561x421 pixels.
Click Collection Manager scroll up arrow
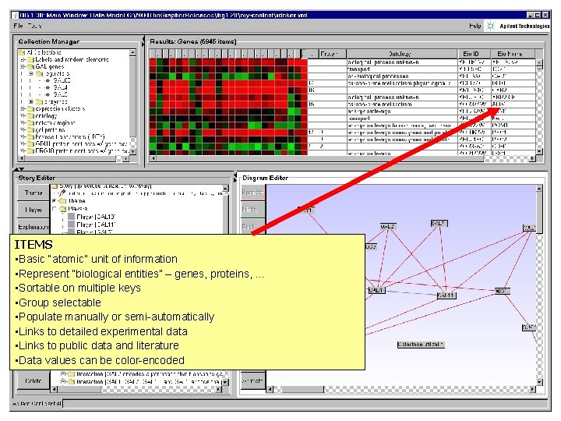(132, 53)
